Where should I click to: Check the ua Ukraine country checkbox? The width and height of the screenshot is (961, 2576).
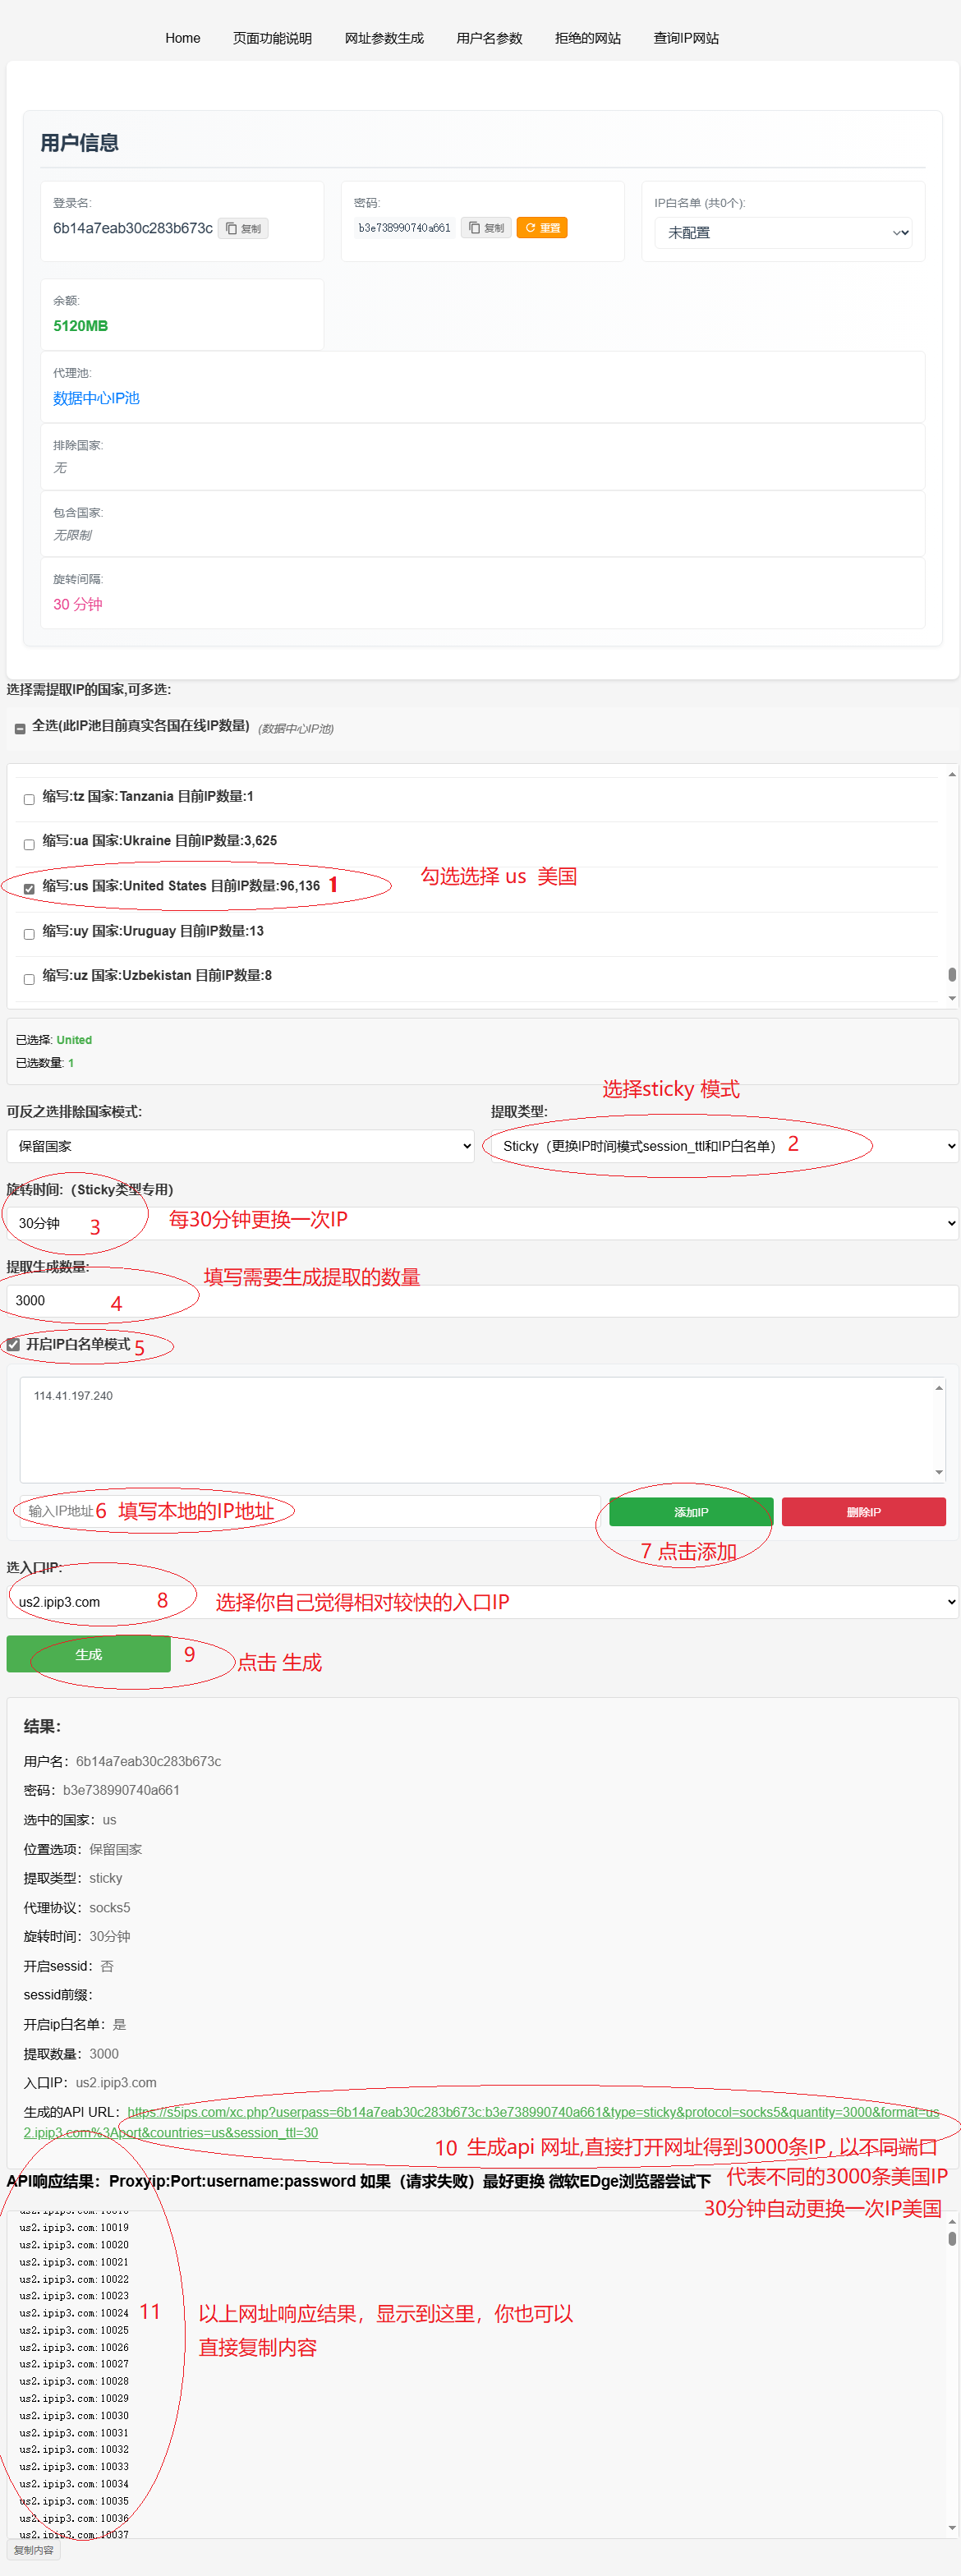29,843
